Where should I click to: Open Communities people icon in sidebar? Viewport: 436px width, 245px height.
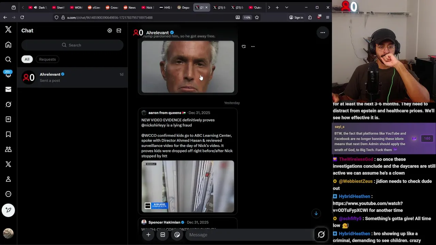(x=8, y=149)
